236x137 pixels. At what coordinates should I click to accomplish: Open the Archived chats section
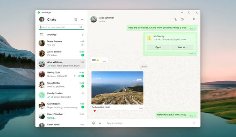(x=61, y=35)
